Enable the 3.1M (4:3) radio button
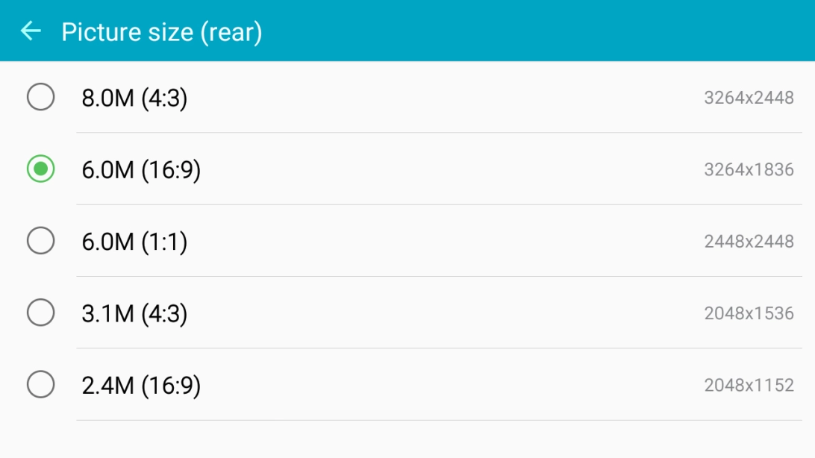Image resolution: width=815 pixels, height=458 pixels. [40, 313]
